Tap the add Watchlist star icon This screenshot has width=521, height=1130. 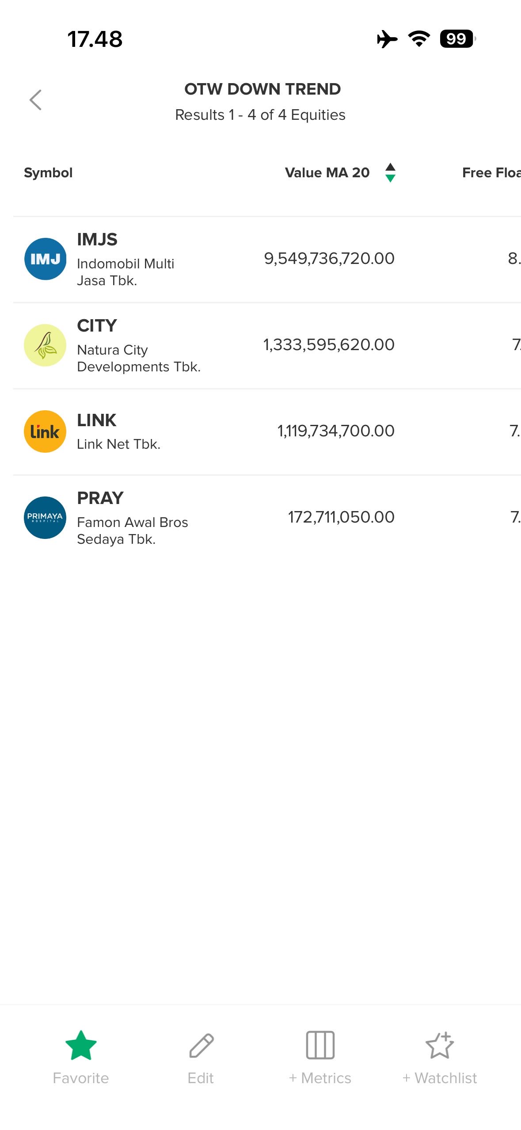tap(440, 1045)
